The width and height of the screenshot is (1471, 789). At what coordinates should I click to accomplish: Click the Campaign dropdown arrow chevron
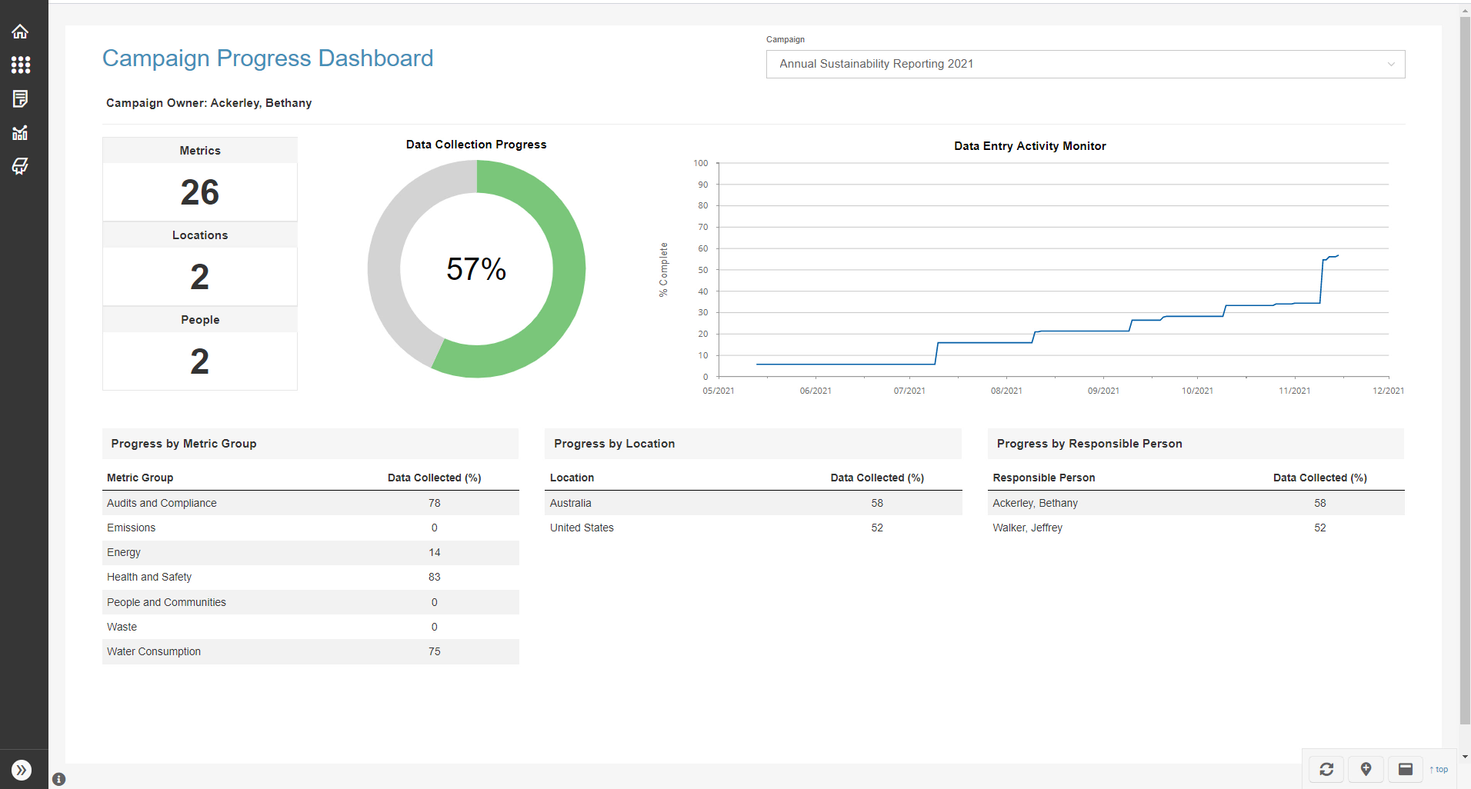(1391, 65)
